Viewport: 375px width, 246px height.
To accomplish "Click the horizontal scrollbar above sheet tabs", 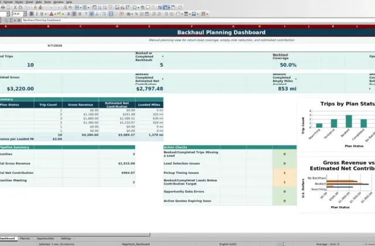I will pyautogui.click(x=75, y=235).
